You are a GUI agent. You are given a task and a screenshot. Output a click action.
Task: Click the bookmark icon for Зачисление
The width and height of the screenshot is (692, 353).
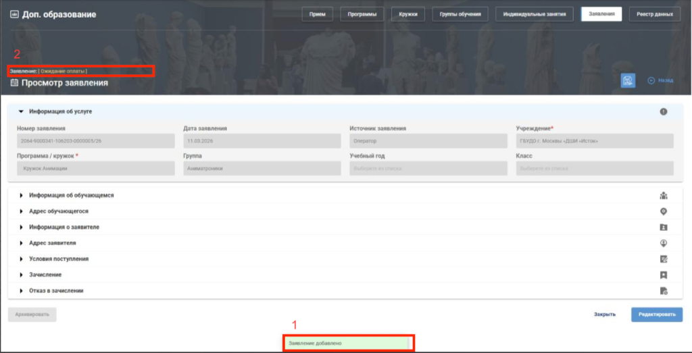coord(664,275)
